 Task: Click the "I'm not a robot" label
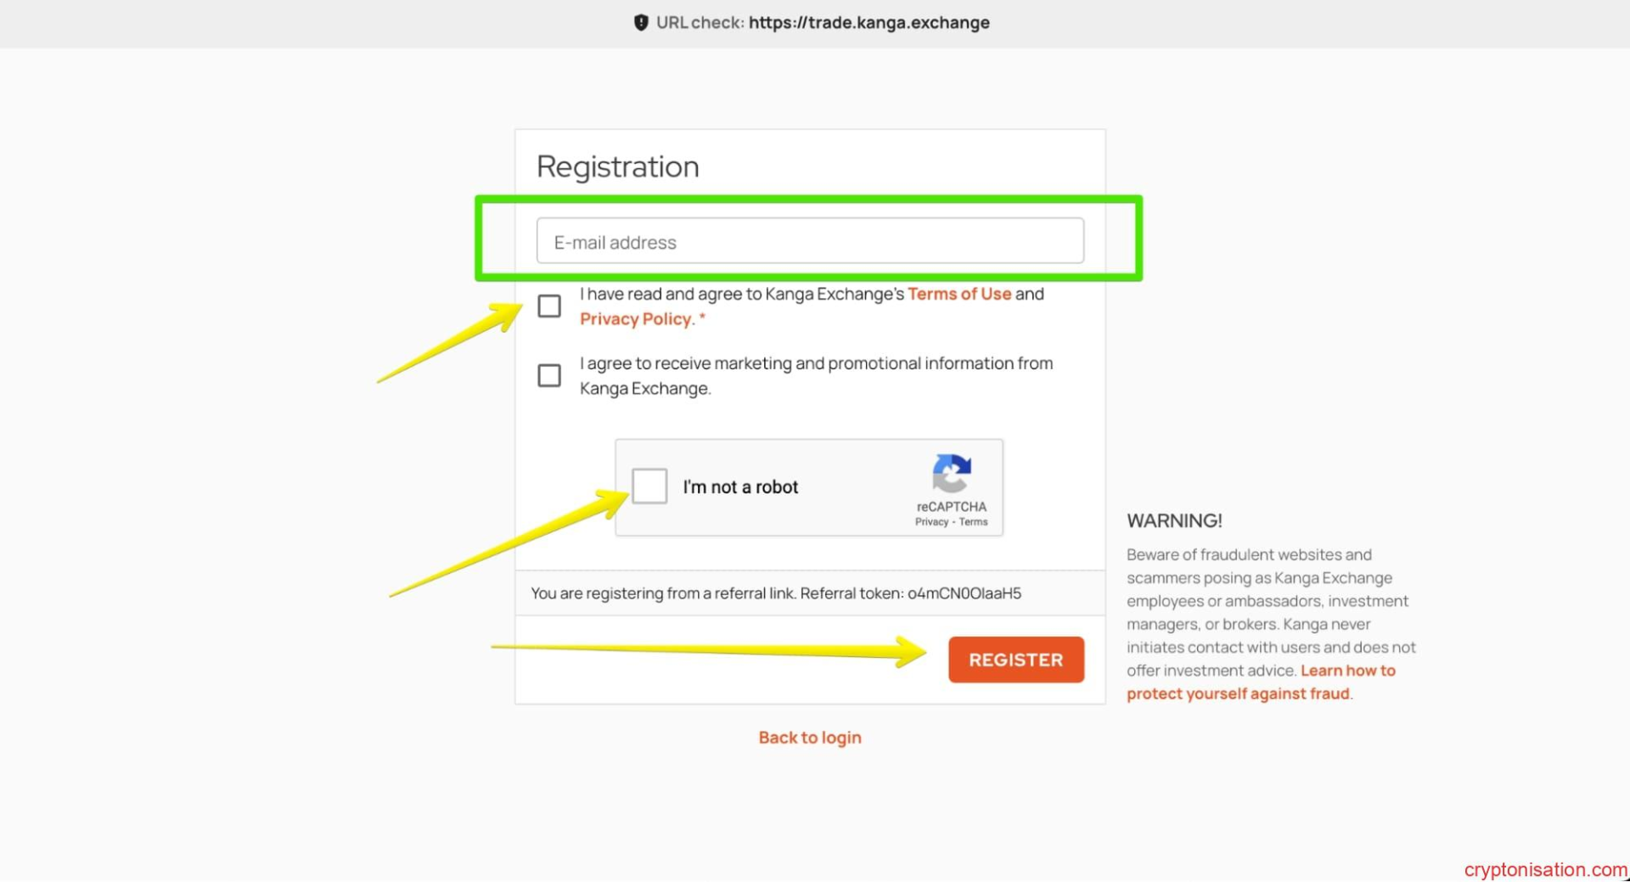(740, 487)
